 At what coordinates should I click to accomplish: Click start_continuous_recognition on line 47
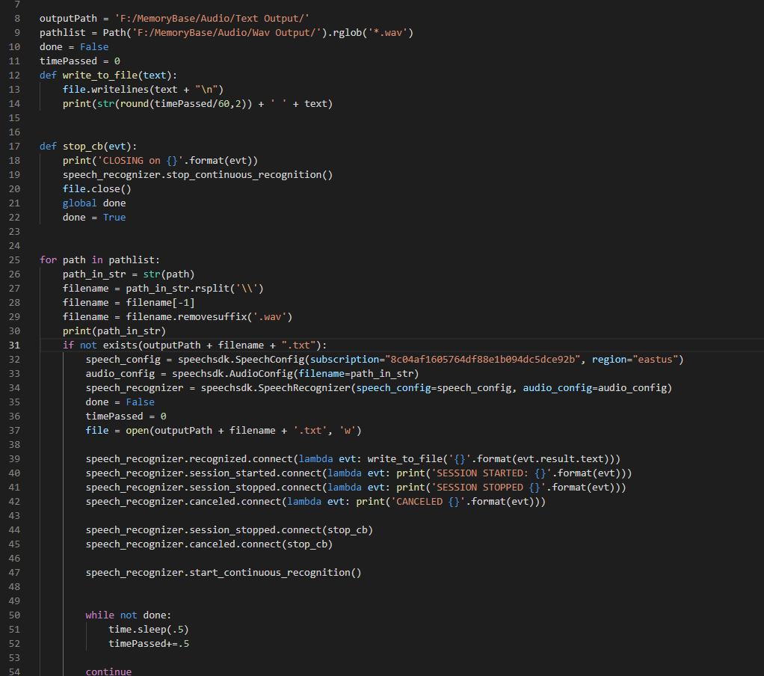269,572
